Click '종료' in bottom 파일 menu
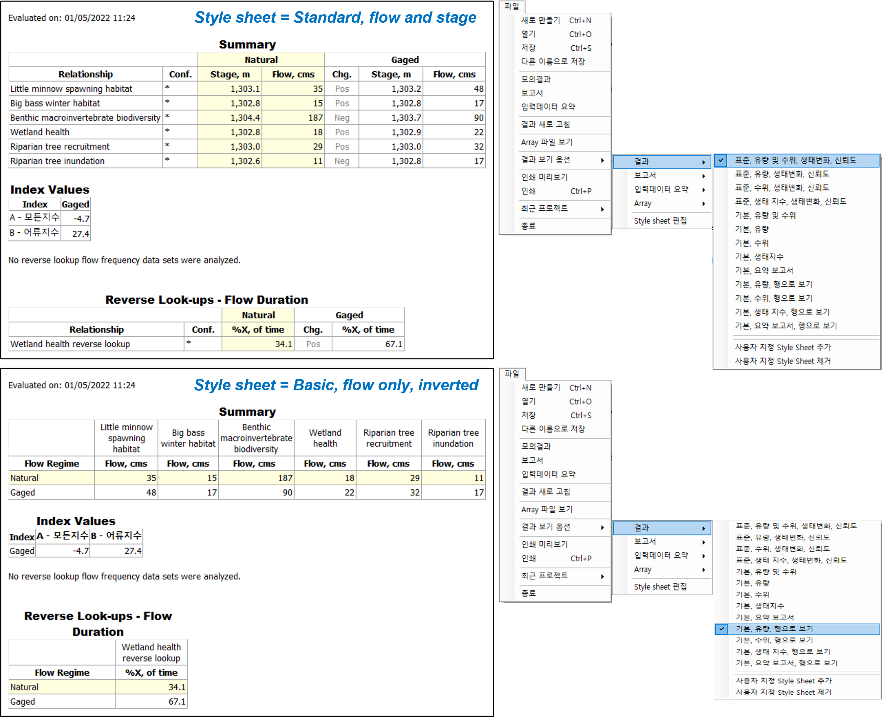 pos(528,593)
